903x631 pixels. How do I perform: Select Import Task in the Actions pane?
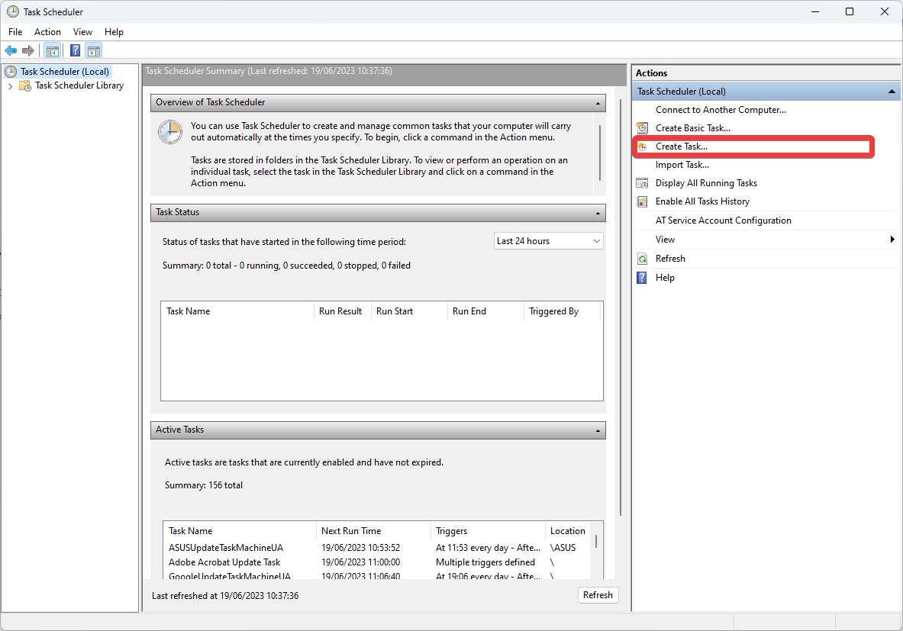pos(682,165)
